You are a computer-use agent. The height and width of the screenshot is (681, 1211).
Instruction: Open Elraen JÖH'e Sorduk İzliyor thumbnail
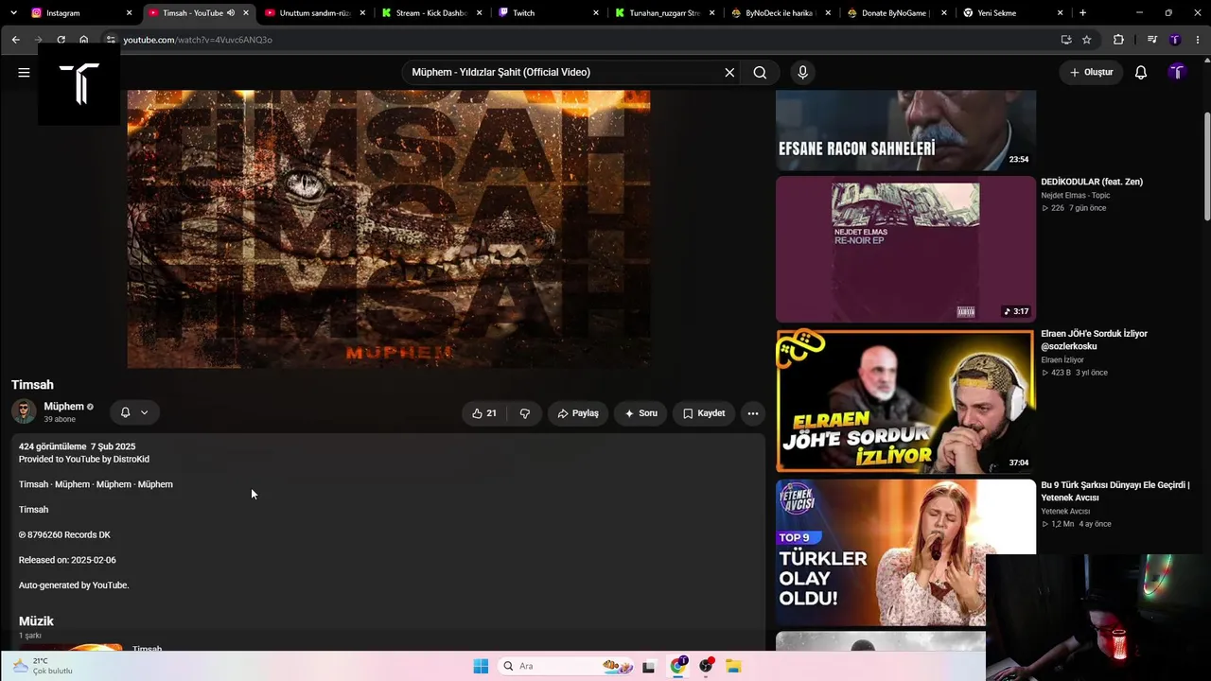905,400
